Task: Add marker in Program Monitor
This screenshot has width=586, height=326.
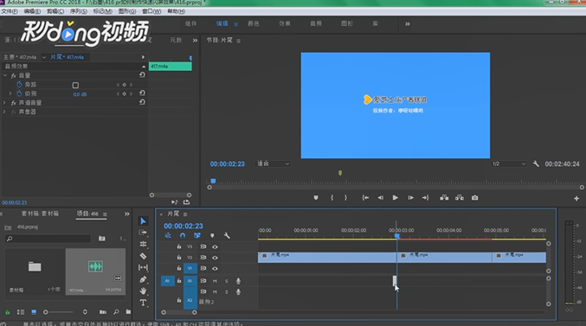Action: point(316,197)
